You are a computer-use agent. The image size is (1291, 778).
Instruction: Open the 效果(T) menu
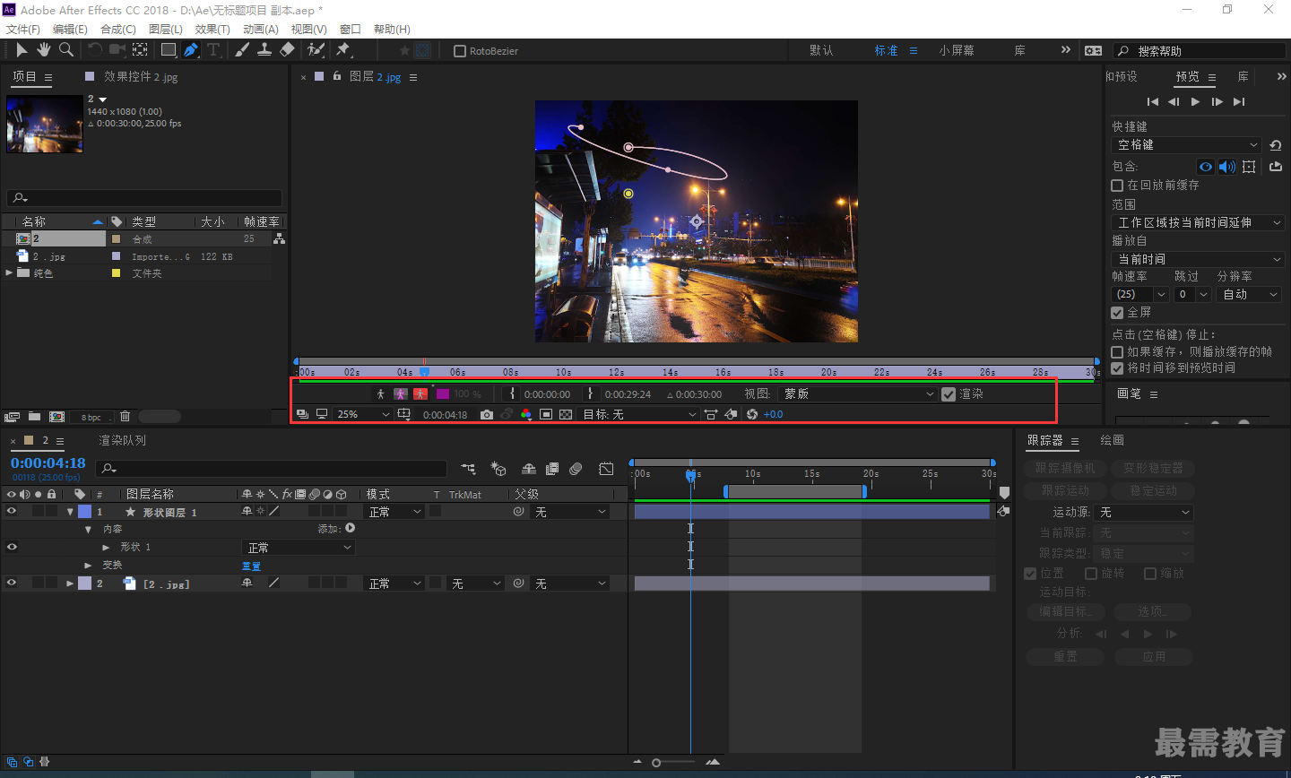[x=212, y=29]
